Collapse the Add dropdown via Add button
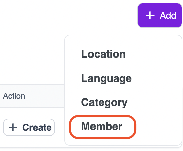The width and height of the screenshot is (183, 151). pos(160,15)
